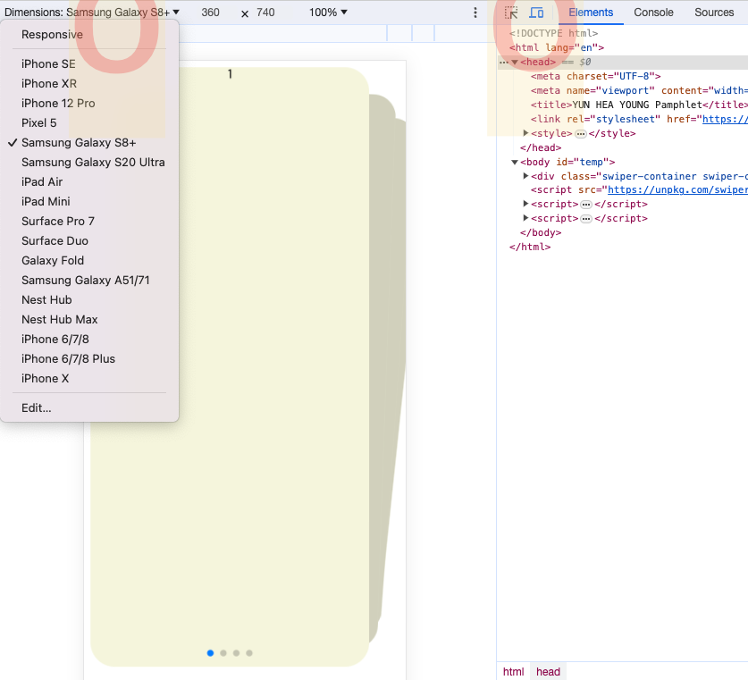Viewport: 748px width, 680px height.
Task: Click head in the breadcrumb bar
Action: tap(548, 671)
